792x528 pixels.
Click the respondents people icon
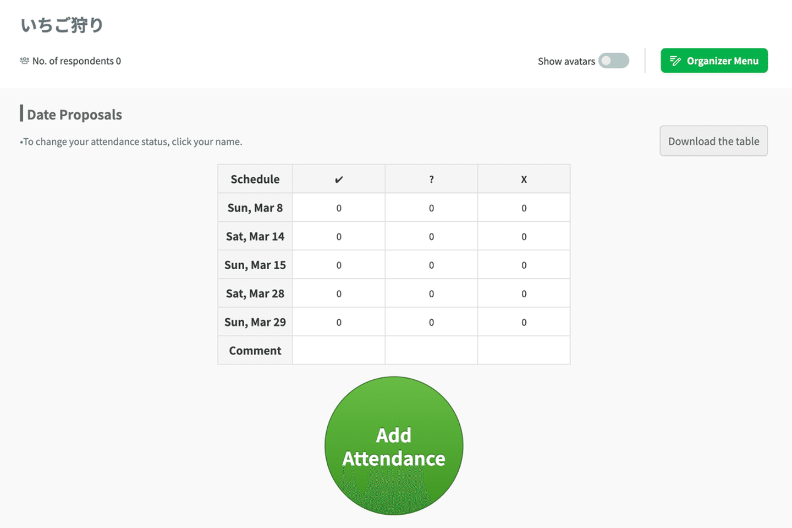pos(24,61)
